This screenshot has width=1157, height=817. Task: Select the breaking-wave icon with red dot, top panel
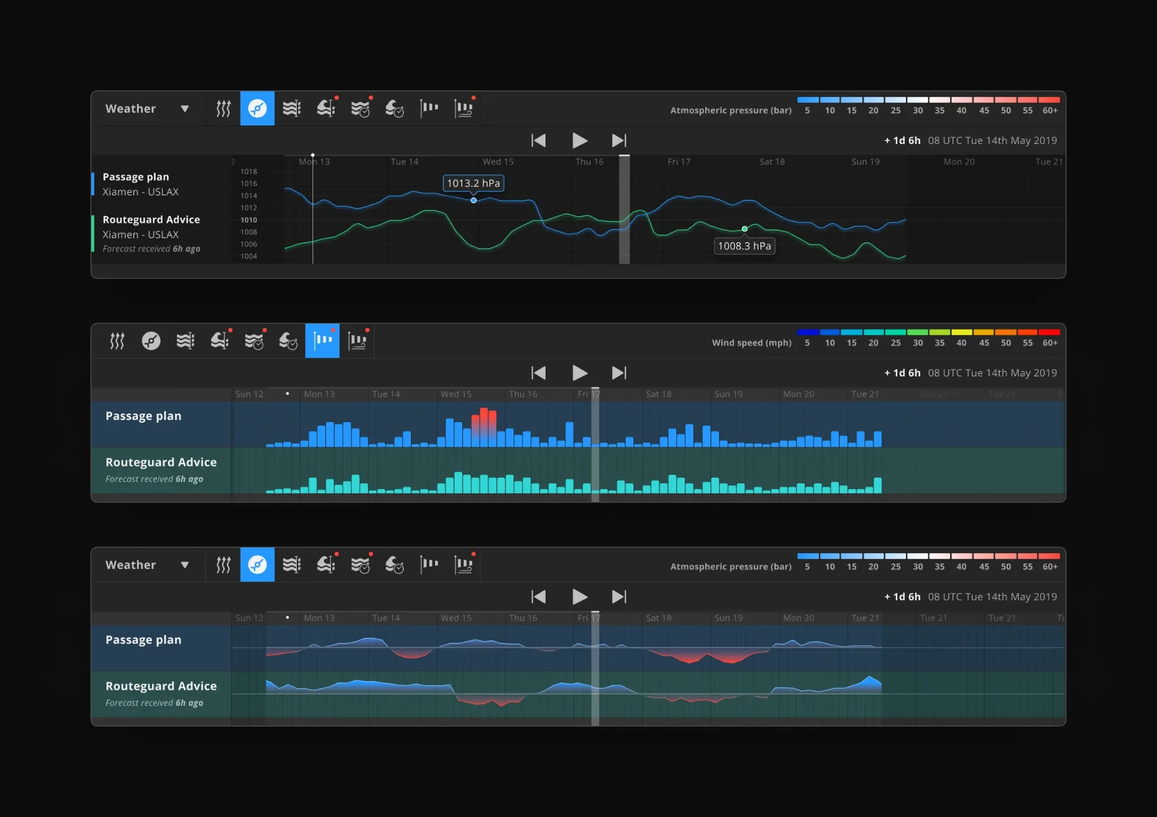(x=326, y=109)
